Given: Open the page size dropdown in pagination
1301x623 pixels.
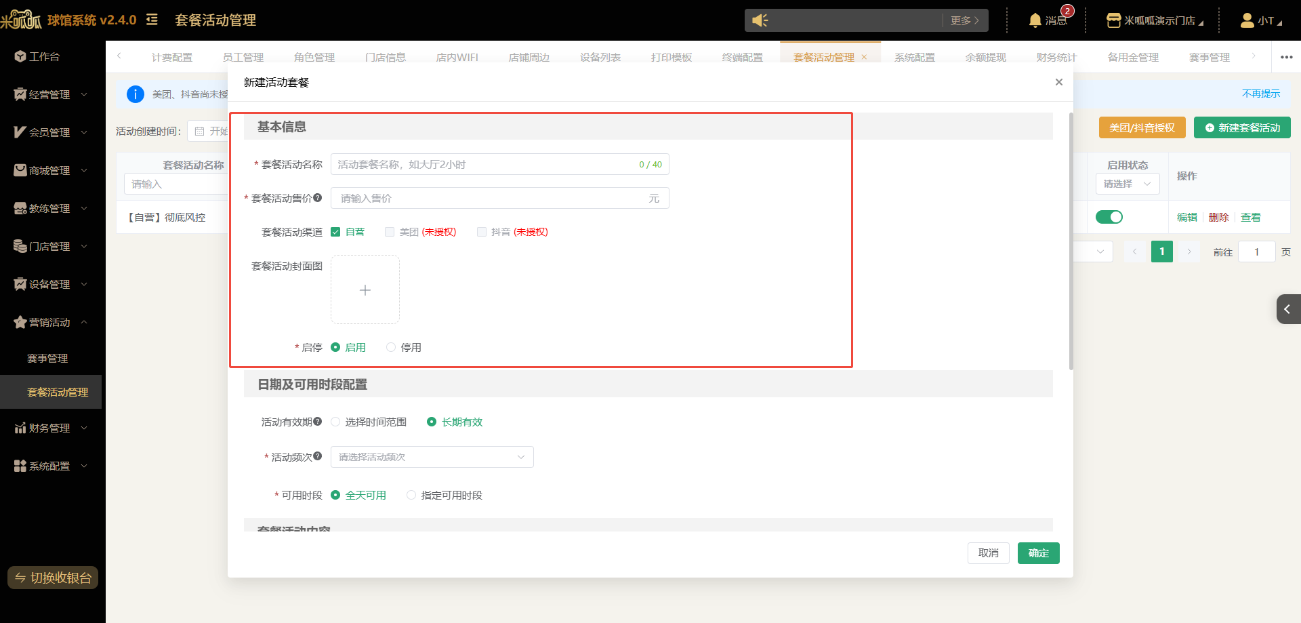Looking at the screenshot, I should (1093, 252).
